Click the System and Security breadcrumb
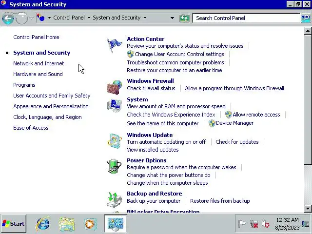312x234 pixels. point(117,18)
